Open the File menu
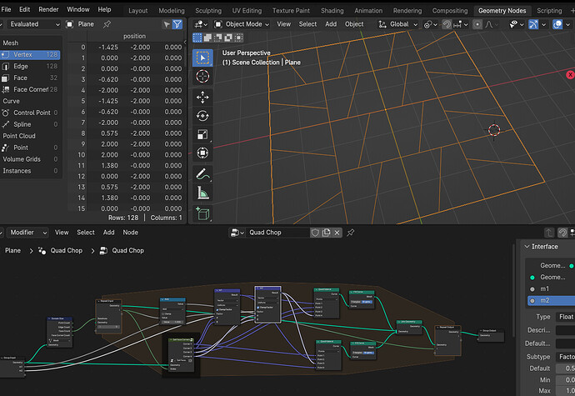The width and height of the screenshot is (575, 396). 6,9
